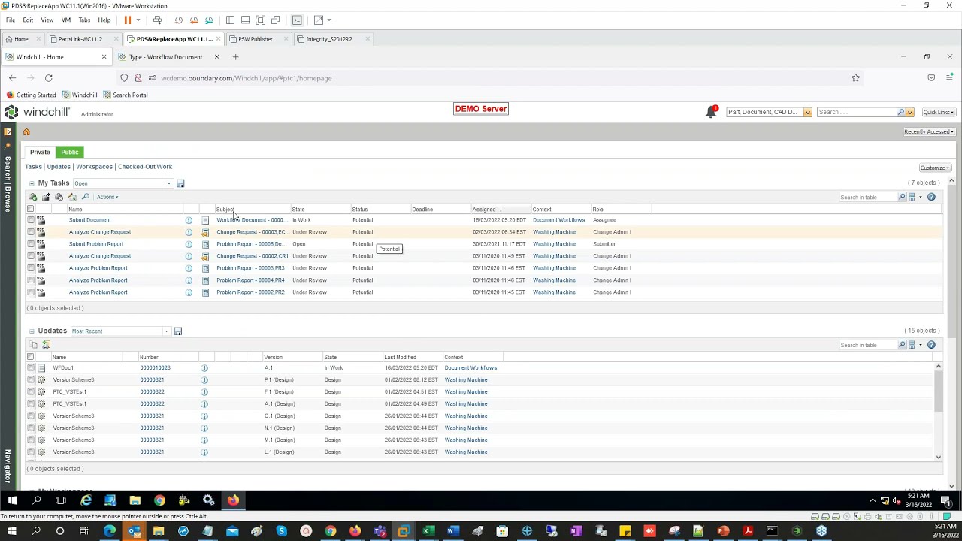Check the WFDoc1 update row
This screenshot has height=541, width=962.
(31, 368)
